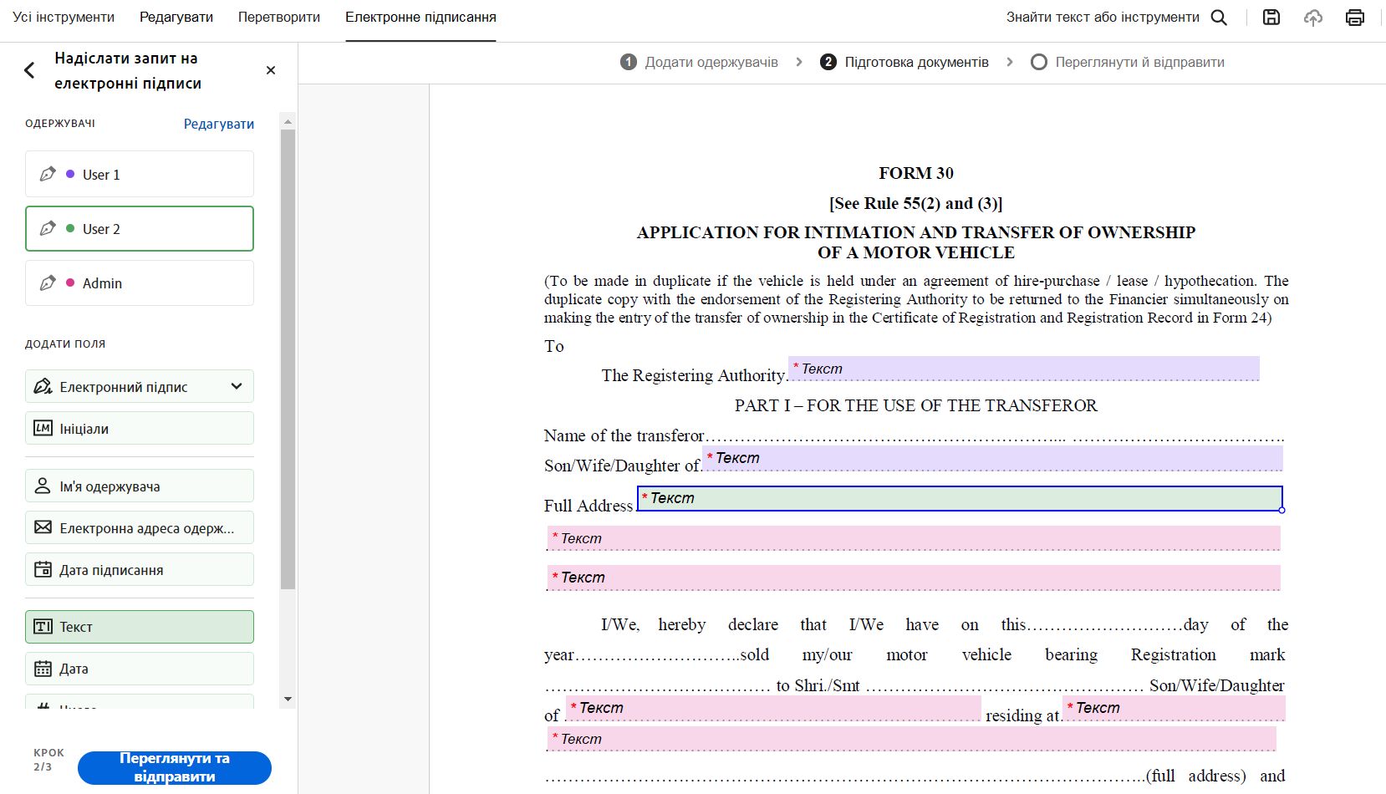Click pen icon next to Admin

48,283
